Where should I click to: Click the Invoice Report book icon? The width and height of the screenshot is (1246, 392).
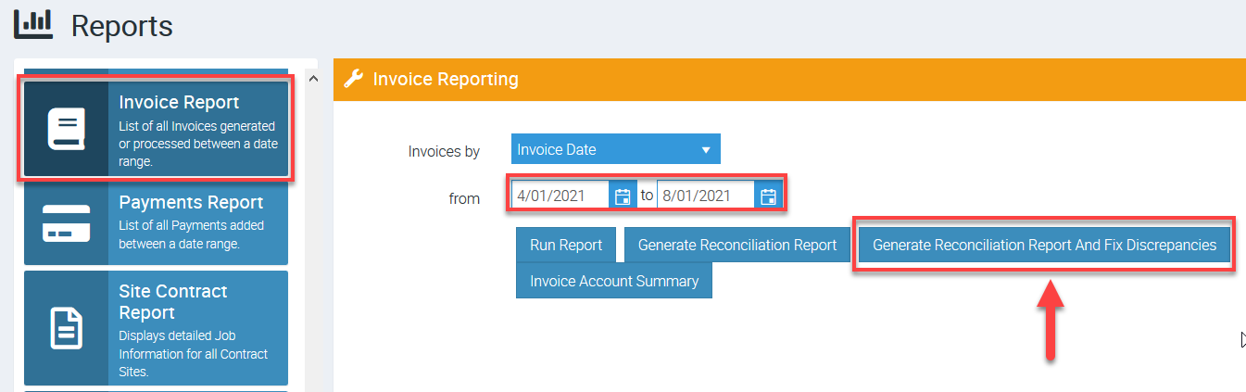[x=66, y=129]
